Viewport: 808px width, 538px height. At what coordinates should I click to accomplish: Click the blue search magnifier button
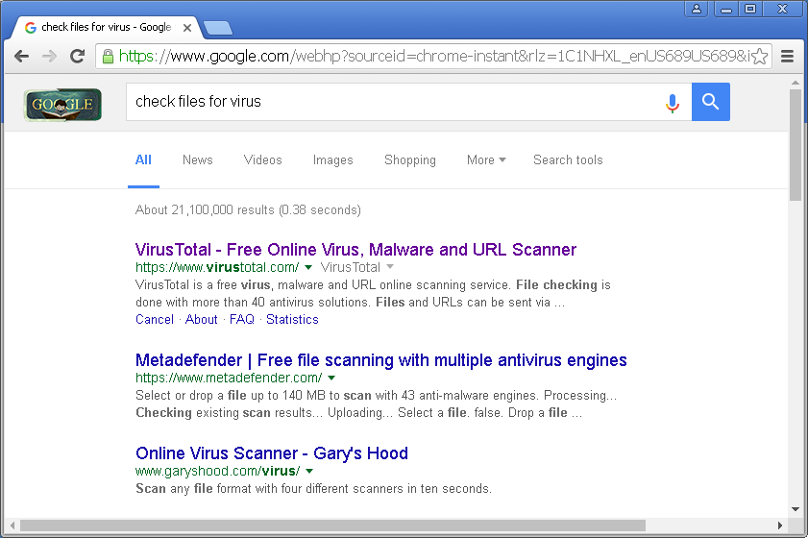tap(711, 102)
